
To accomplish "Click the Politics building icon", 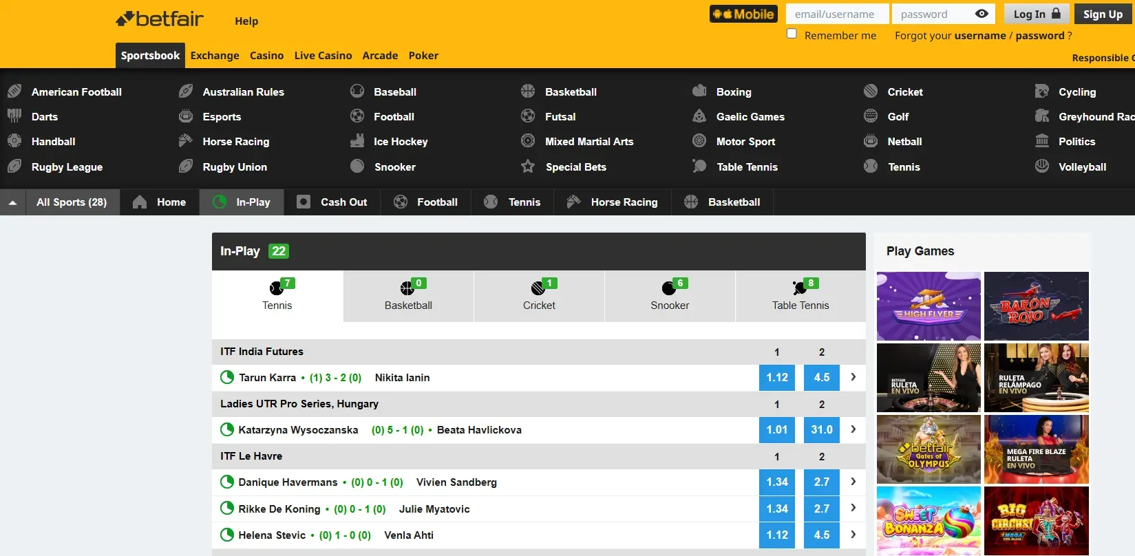I will [x=1042, y=140].
